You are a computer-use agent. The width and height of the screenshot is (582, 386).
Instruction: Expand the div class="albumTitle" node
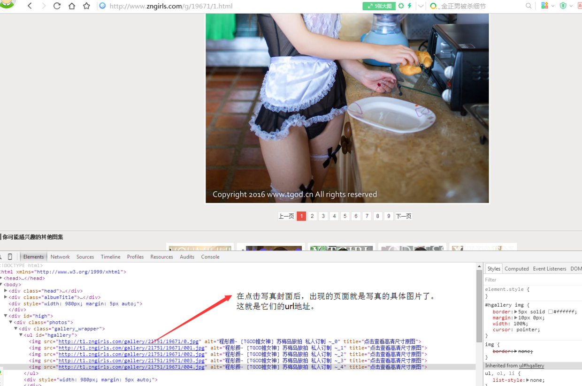(x=6, y=297)
